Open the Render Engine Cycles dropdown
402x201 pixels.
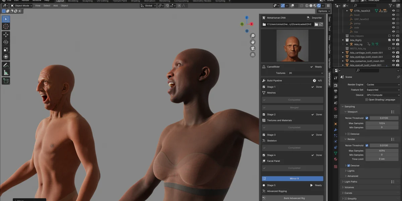pos(383,85)
